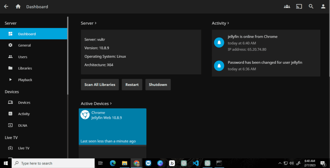
Task: Open search magnifier in Jellyfin header
Action: tap(311, 6)
